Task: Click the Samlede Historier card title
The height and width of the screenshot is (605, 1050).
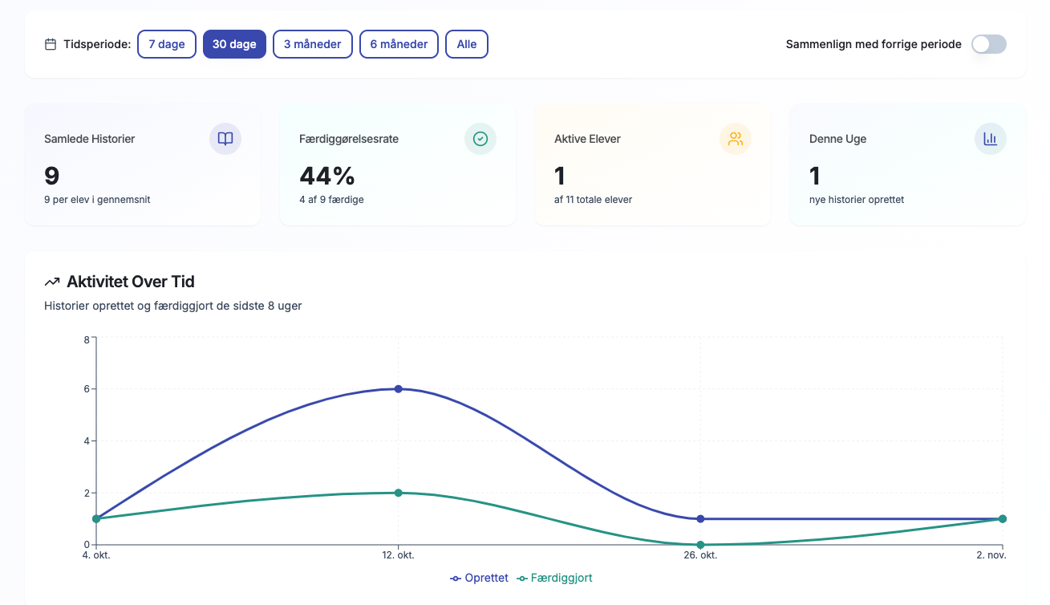Action: (90, 139)
